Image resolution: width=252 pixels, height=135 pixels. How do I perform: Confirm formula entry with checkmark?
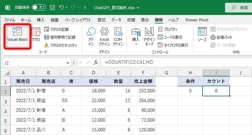88,62
